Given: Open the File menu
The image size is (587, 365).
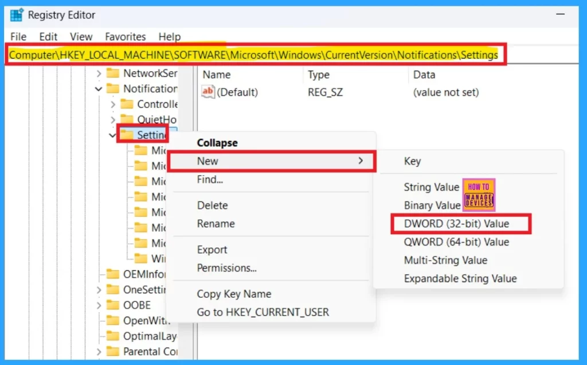Looking at the screenshot, I should point(18,37).
